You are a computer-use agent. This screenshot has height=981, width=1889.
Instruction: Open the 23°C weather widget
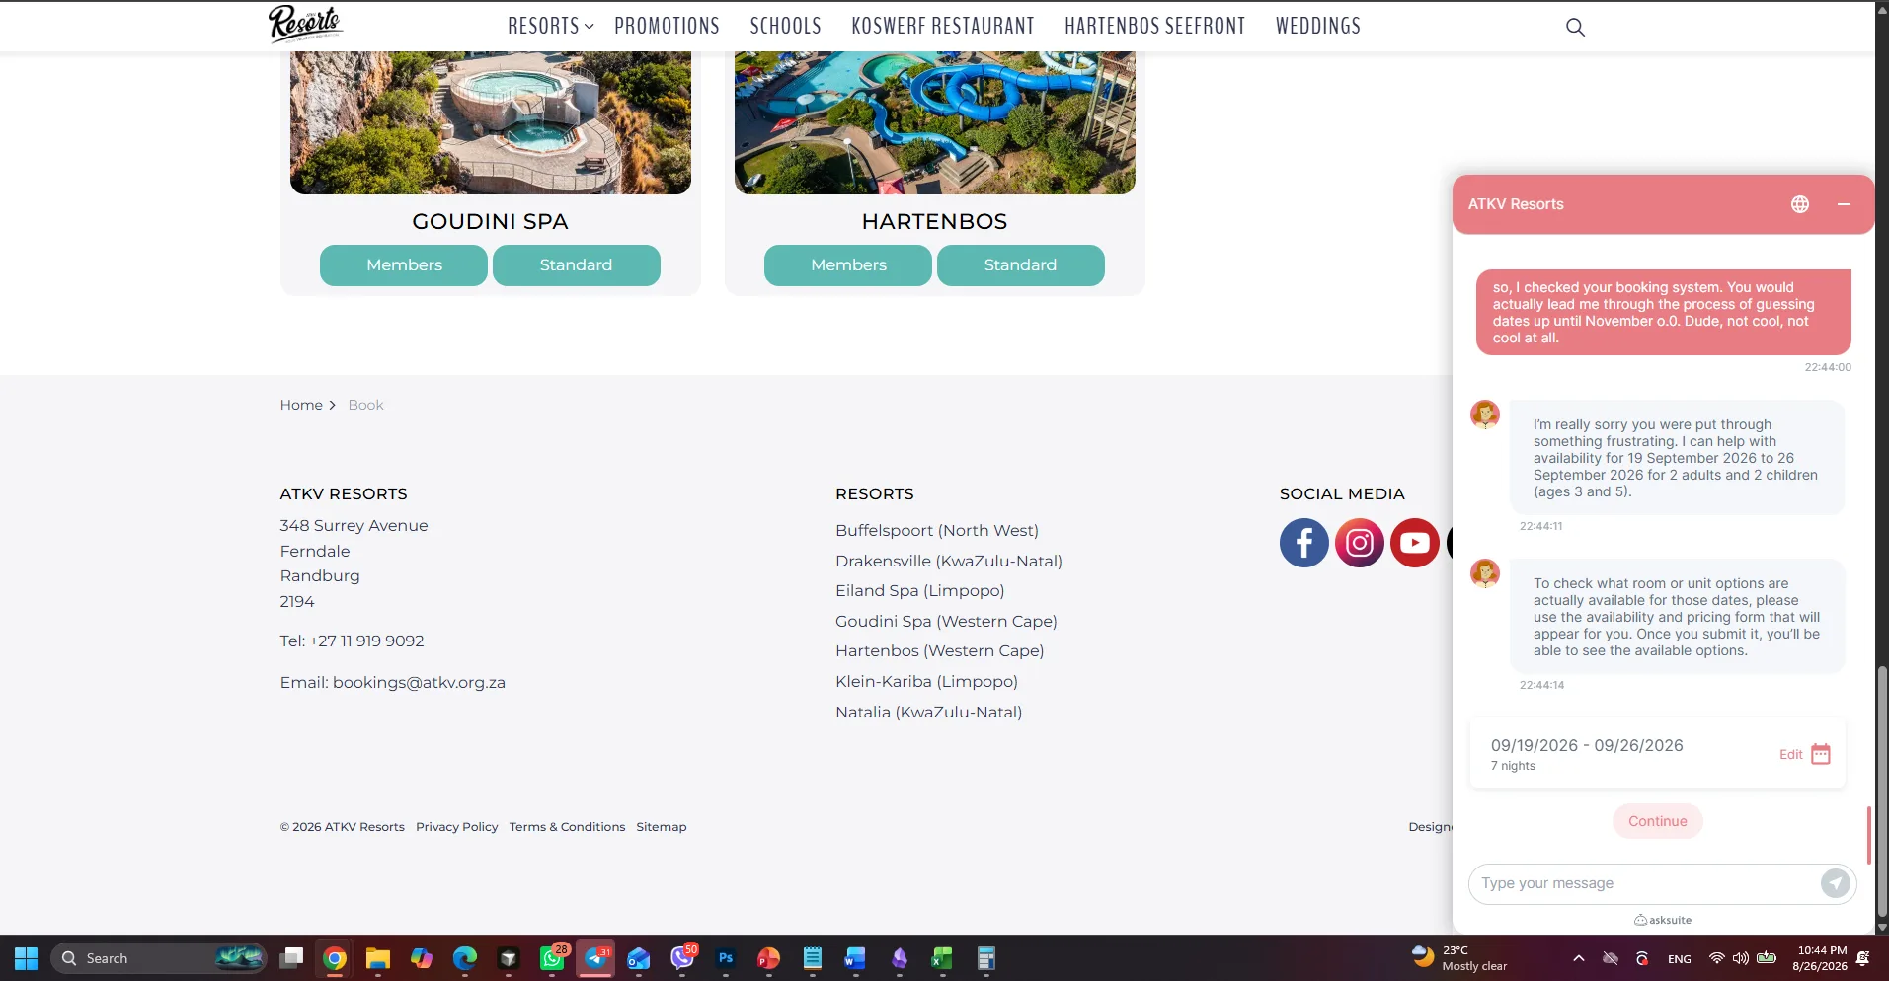(x=1459, y=958)
